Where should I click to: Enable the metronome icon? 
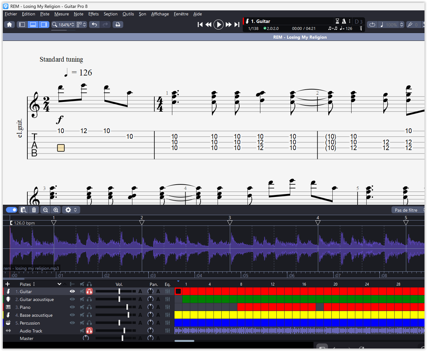pyautogui.click(x=344, y=21)
